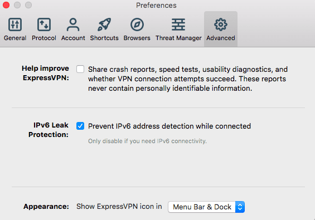This screenshot has height=220, width=315.
Task: Click the 'Help improve ExpressVPN:' label
Action: click(46, 73)
